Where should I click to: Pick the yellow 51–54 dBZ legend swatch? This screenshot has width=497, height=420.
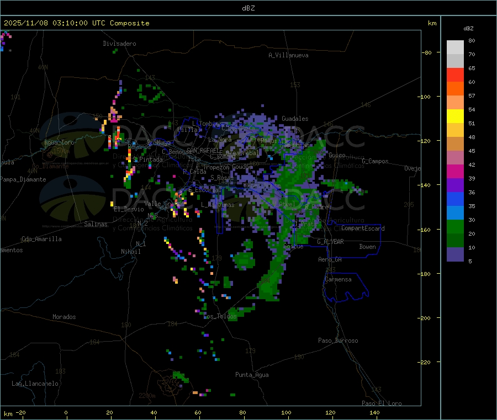point(455,116)
